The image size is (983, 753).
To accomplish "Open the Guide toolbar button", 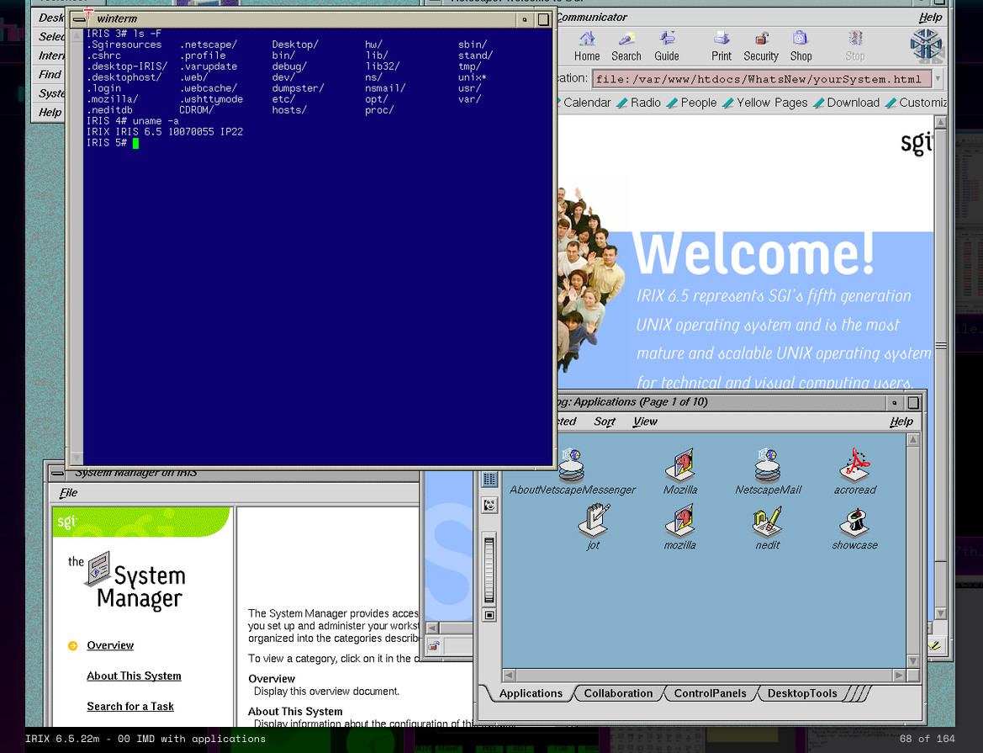I will pos(667,46).
